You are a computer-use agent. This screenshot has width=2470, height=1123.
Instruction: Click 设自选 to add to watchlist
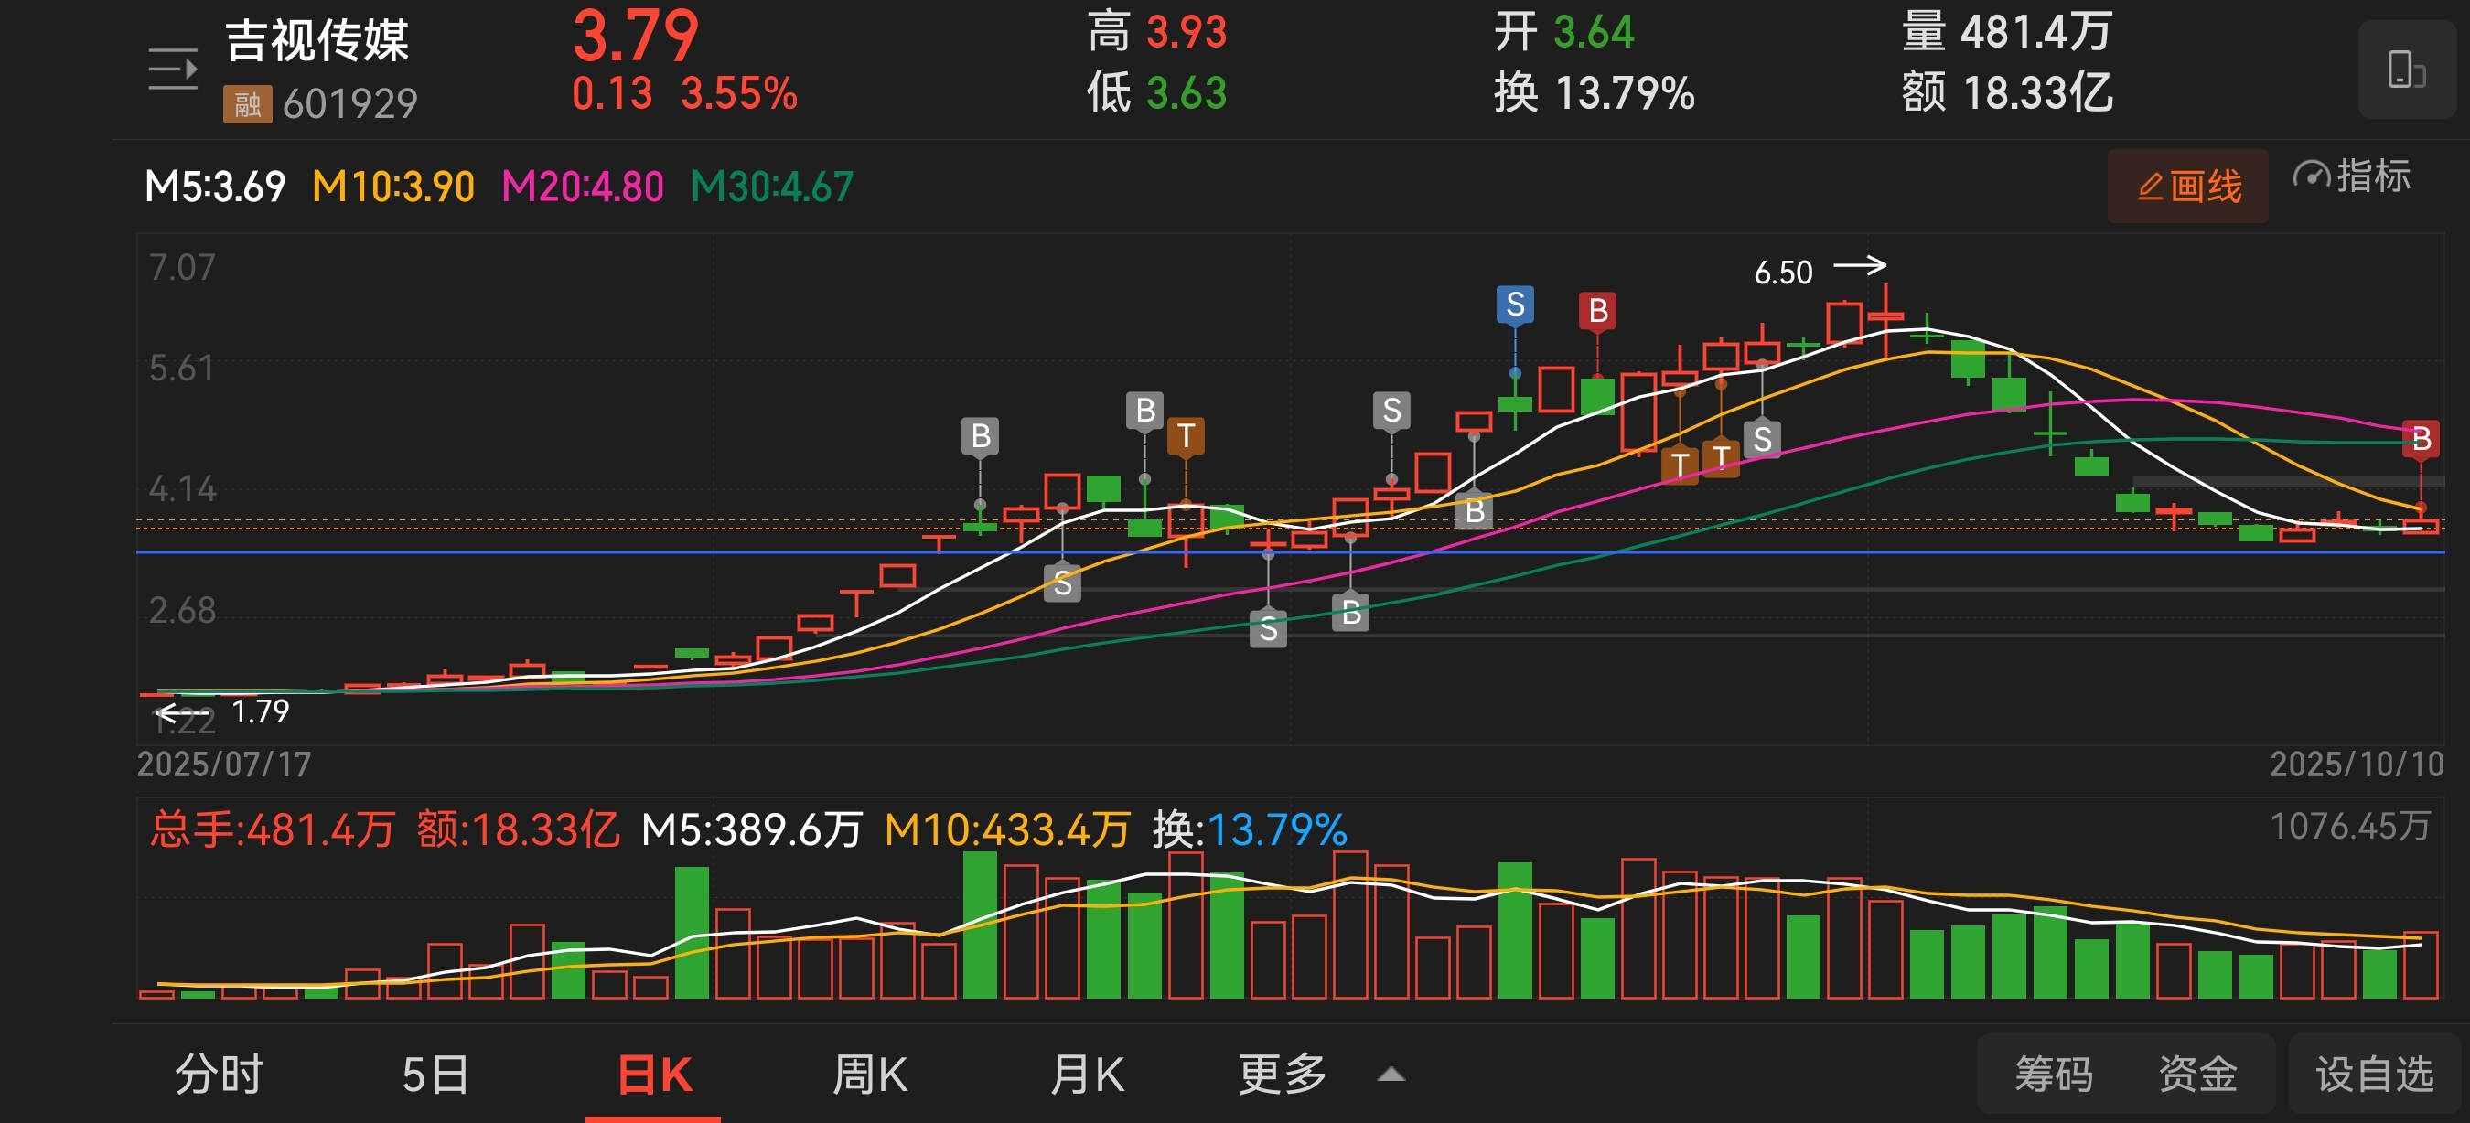(x=2374, y=1074)
